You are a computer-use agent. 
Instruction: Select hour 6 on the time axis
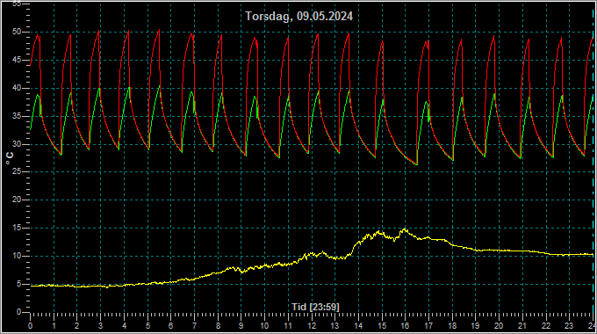170,326
